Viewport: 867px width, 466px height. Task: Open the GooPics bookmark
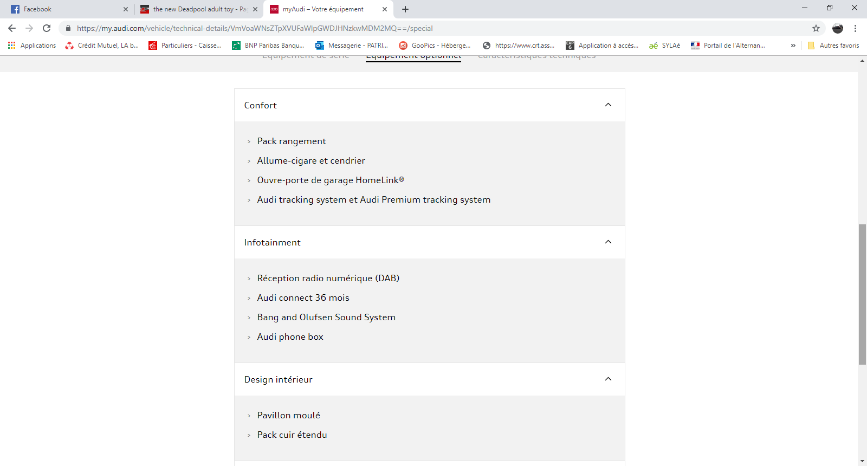pyautogui.click(x=435, y=46)
